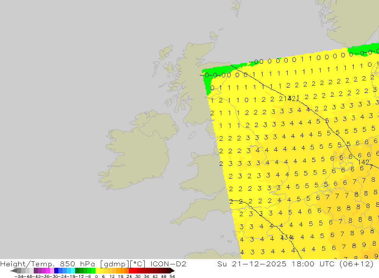The image size is (379, 278).
Task: Click the '142' contour label near the Netherlands coast
Action: pos(363,162)
